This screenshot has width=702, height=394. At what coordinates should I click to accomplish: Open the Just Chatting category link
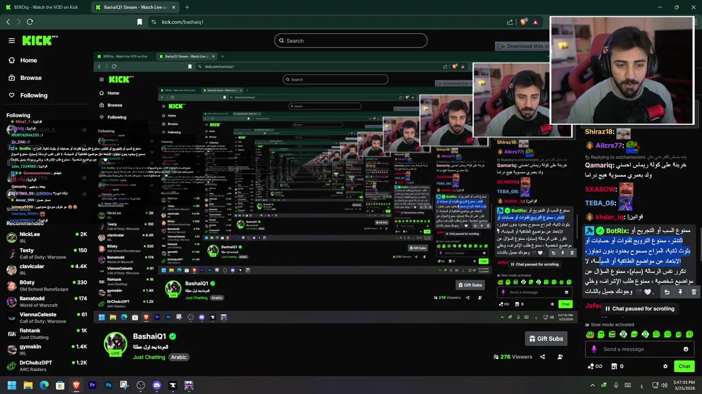pos(149,357)
